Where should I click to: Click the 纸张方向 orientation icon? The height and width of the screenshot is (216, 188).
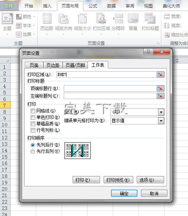[x=64, y=18]
